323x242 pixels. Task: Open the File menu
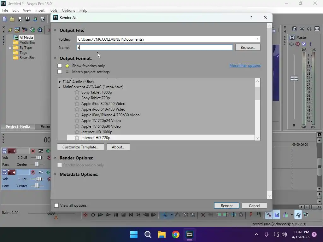[5, 10]
